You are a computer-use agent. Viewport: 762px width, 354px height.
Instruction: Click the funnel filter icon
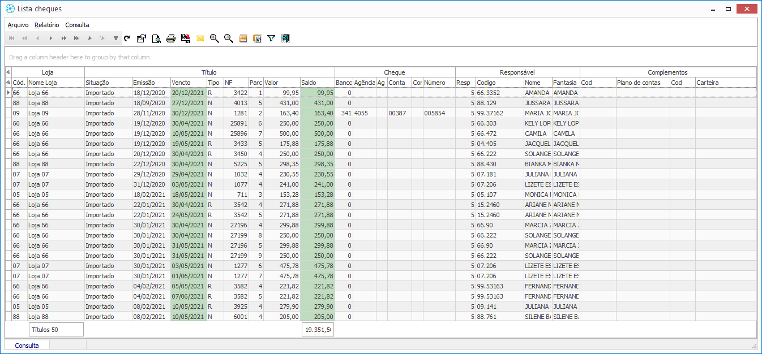pos(271,38)
